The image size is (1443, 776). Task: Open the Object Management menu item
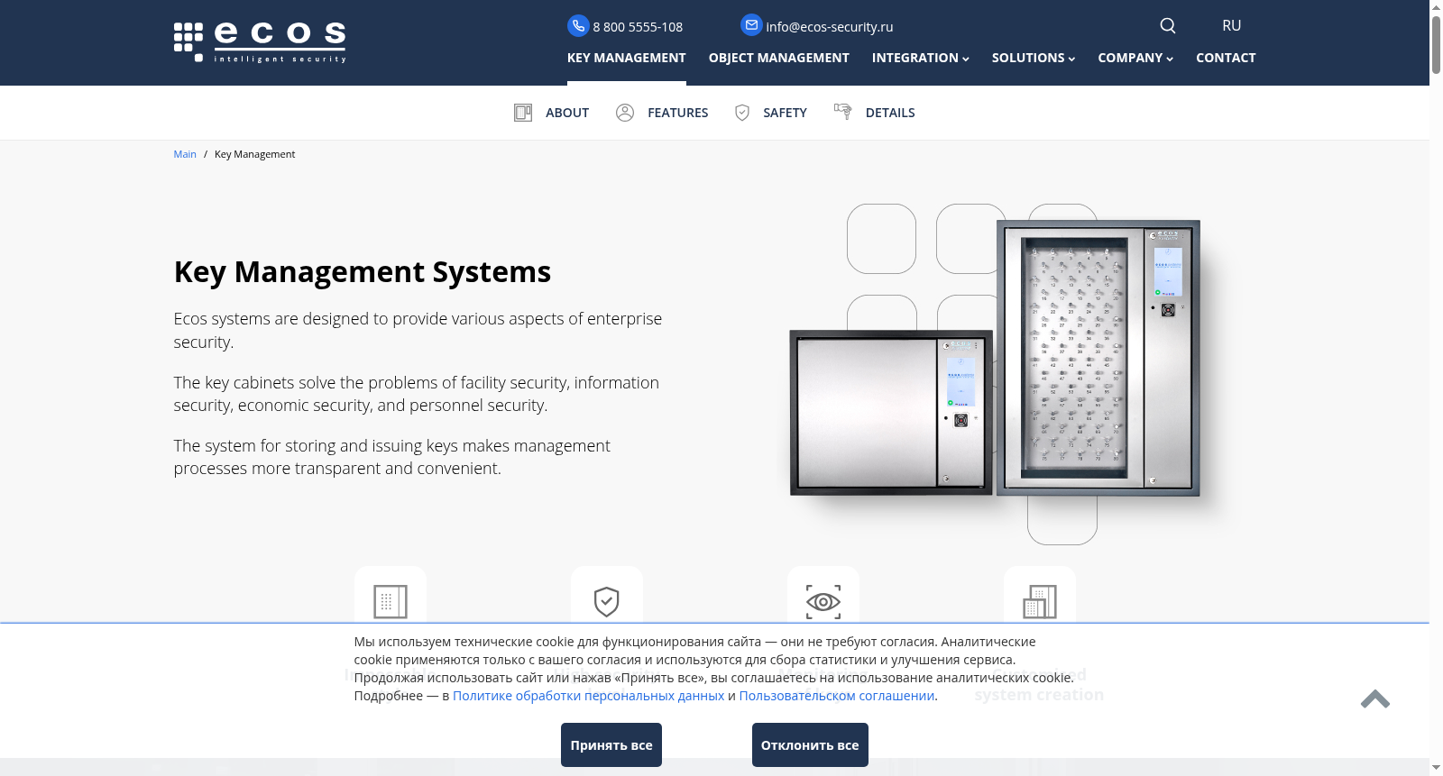click(x=779, y=58)
